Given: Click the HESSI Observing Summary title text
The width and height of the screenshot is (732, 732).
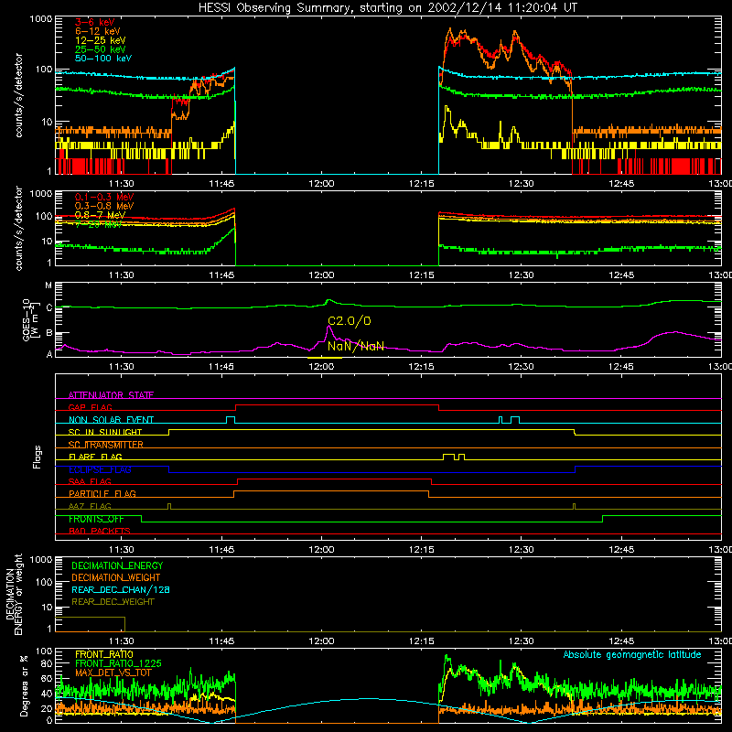Looking at the screenshot, I should point(387,8).
